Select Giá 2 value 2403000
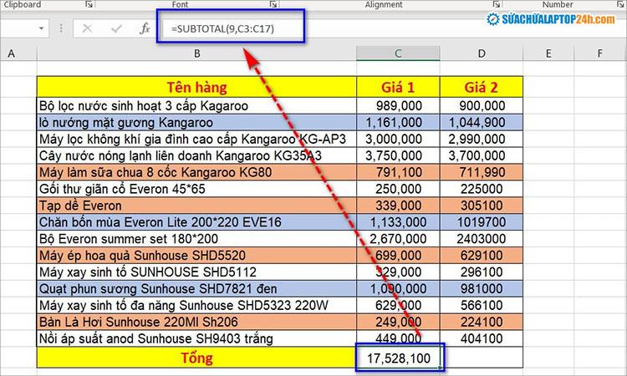The image size is (627, 376). [482, 238]
